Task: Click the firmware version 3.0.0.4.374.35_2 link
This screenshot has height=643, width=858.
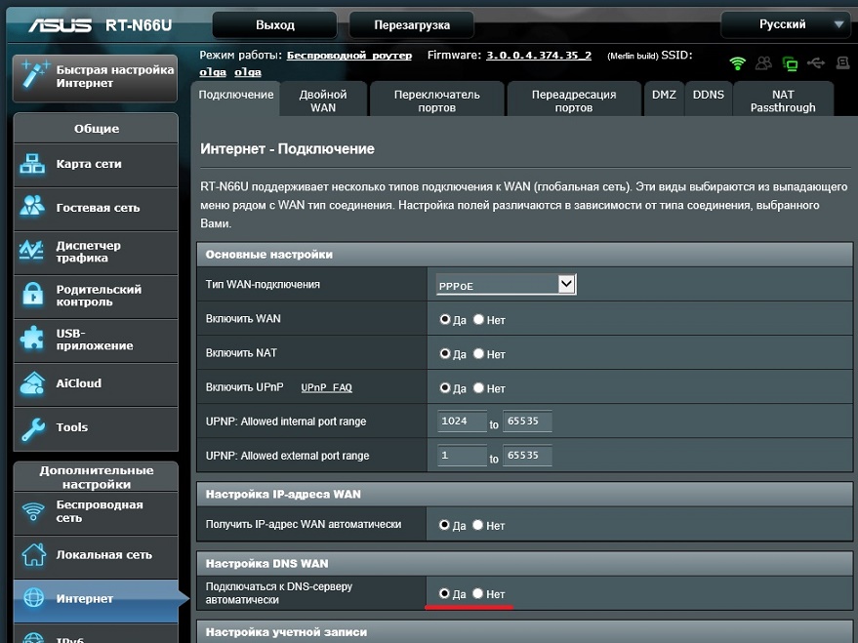Action: tap(538, 56)
